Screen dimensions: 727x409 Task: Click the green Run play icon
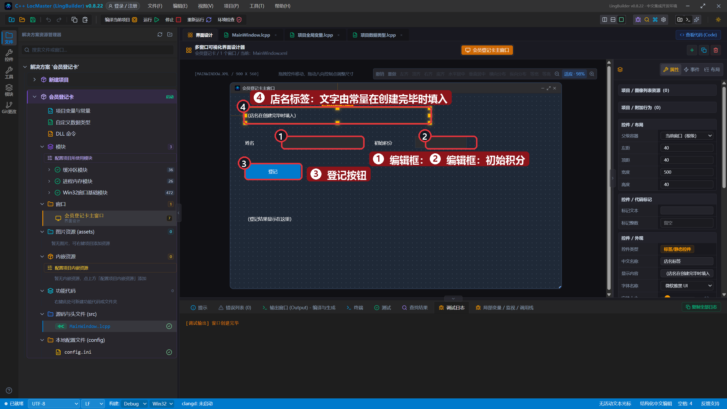(x=157, y=20)
